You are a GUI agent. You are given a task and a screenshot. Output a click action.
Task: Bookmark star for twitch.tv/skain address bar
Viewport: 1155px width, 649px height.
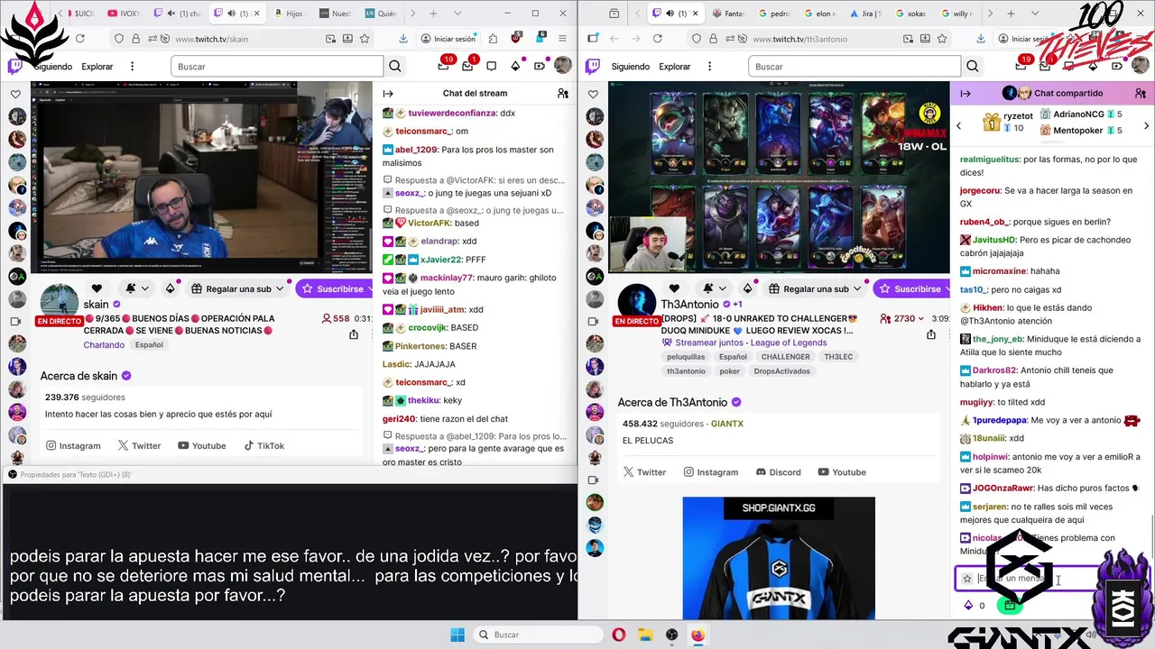coord(365,39)
